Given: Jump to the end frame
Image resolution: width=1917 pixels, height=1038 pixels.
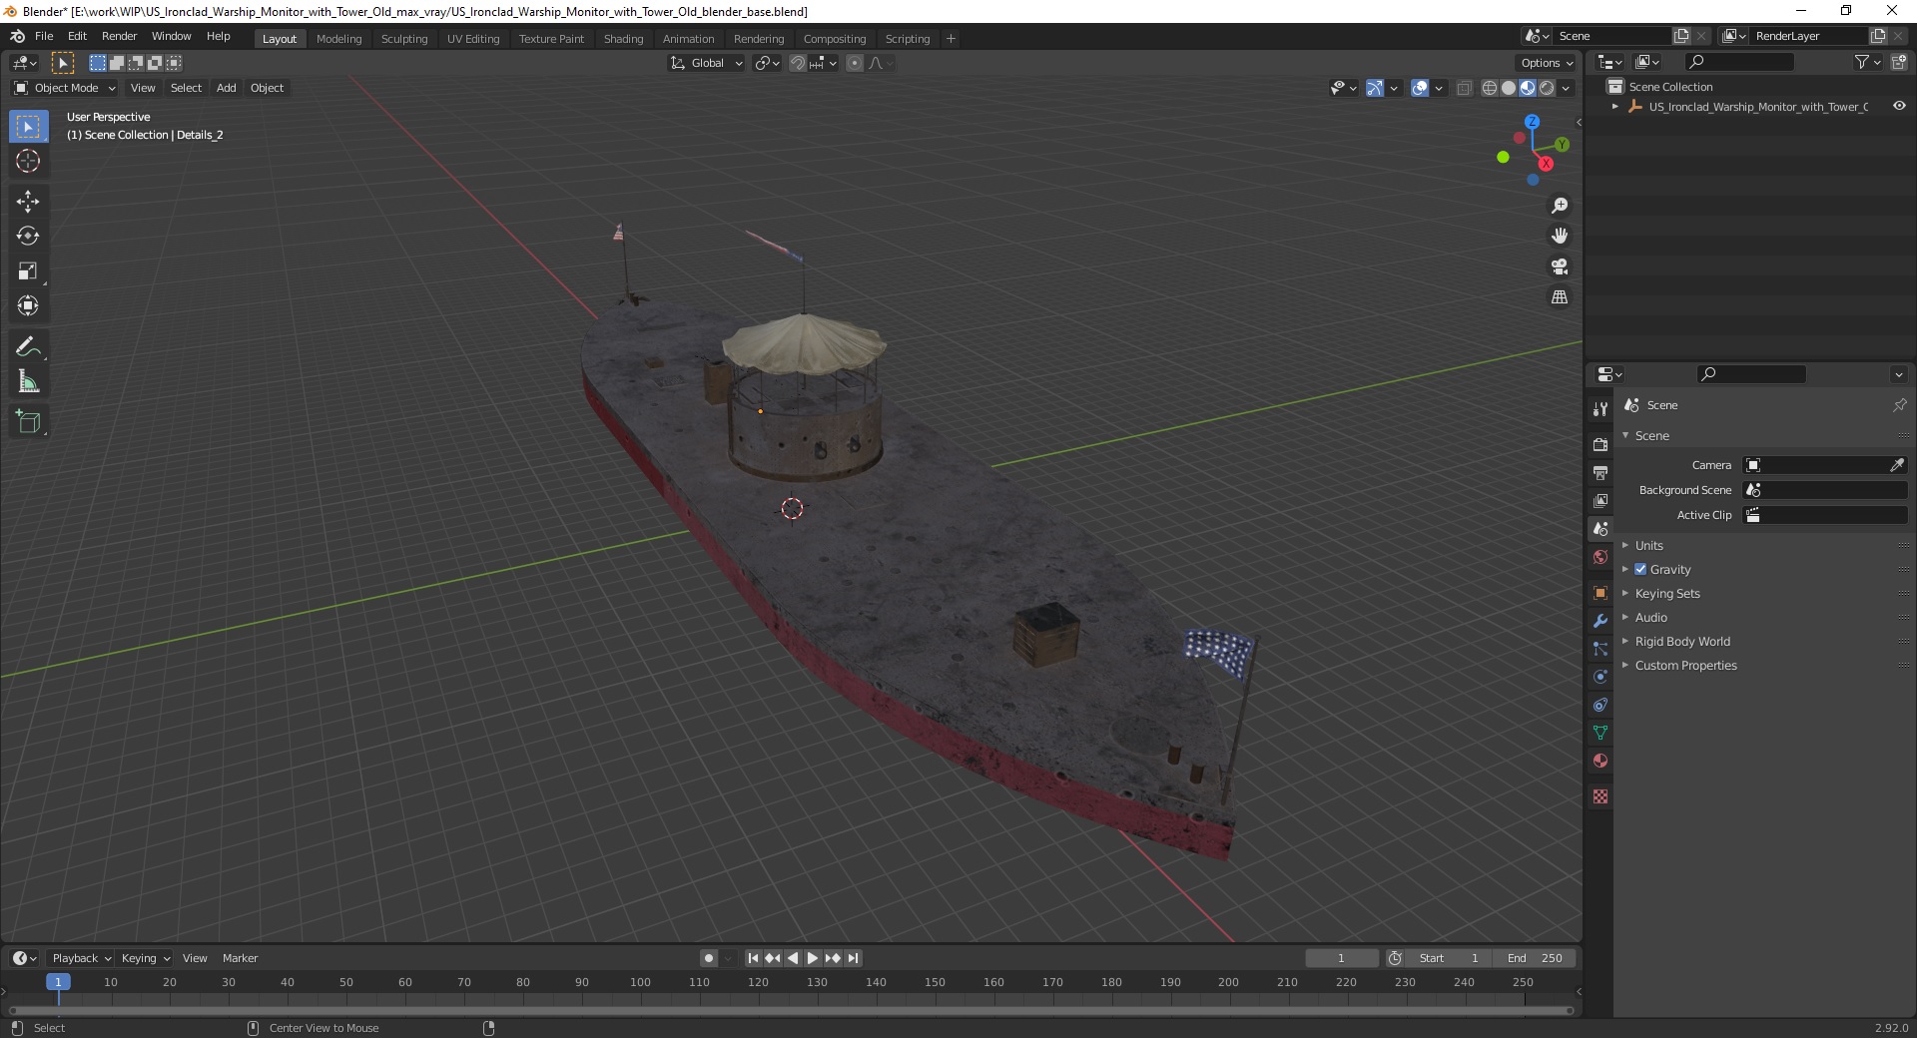Looking at the screenshot, I should [x=853, y=958].
